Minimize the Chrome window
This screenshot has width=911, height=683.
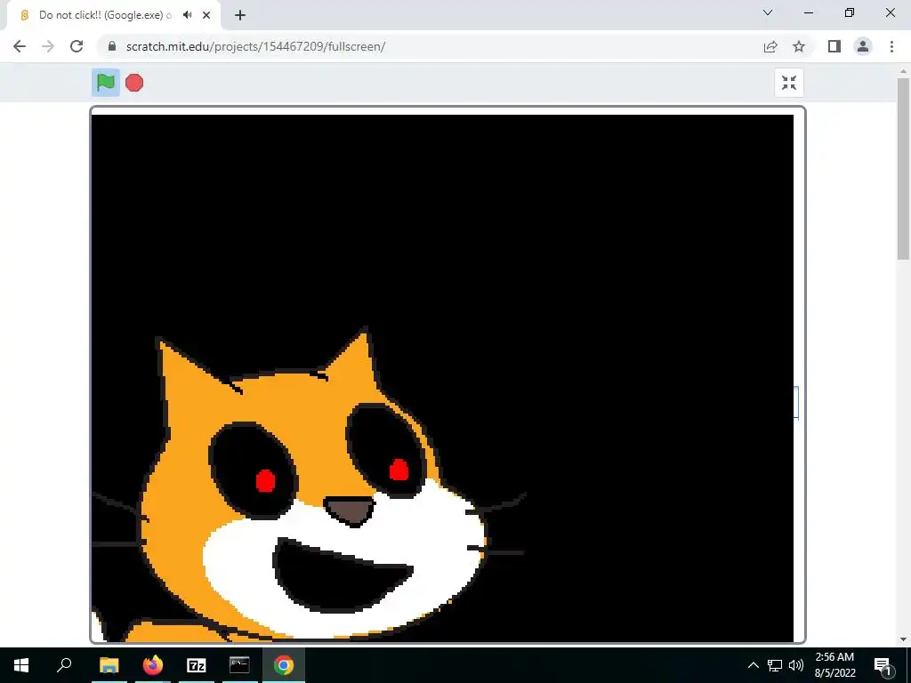coord(809,12)
